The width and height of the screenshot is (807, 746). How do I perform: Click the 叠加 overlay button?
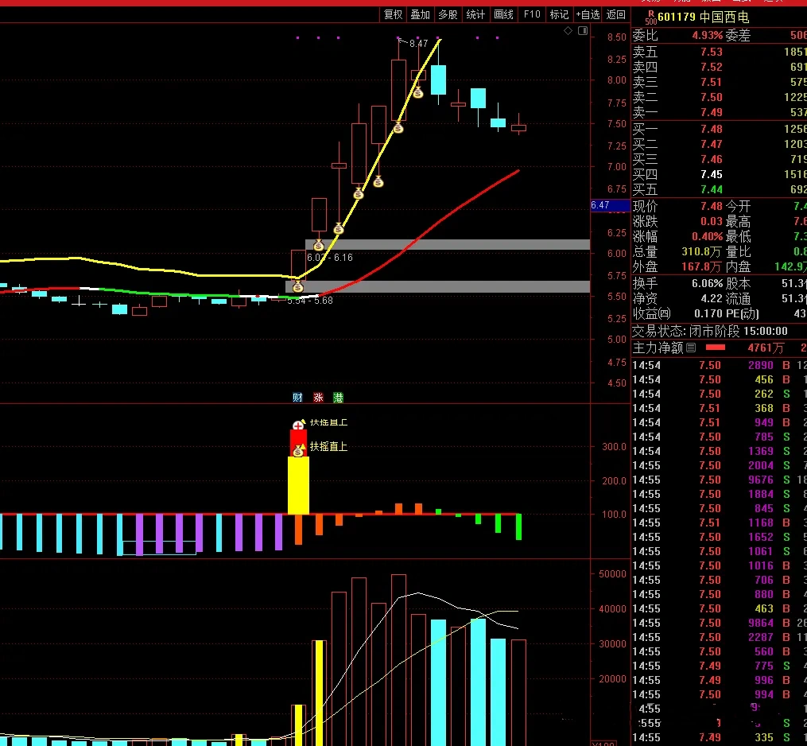[421, 14]
